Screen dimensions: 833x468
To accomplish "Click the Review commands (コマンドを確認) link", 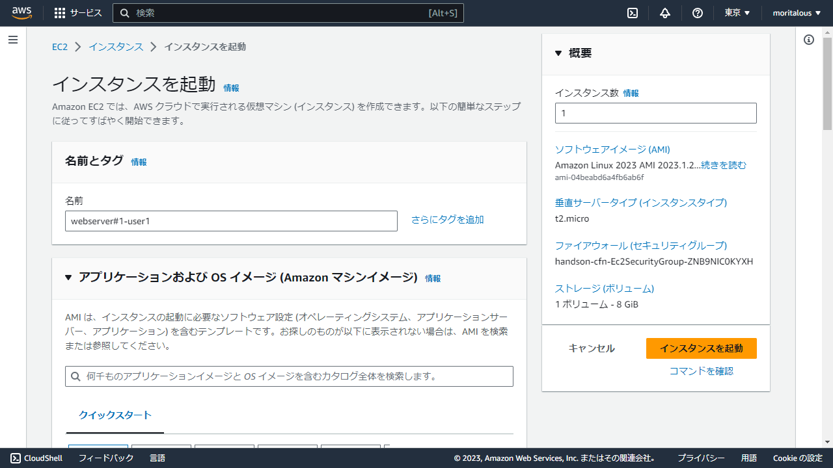I will point(701,371).
